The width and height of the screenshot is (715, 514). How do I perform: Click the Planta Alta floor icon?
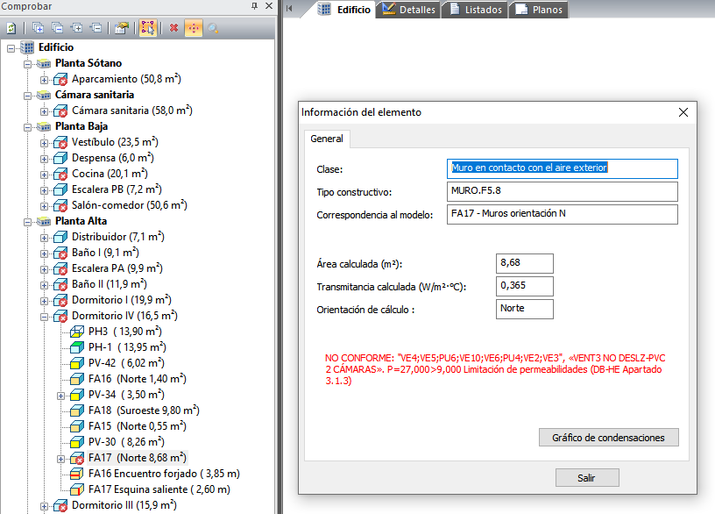[x=44, y=221]
